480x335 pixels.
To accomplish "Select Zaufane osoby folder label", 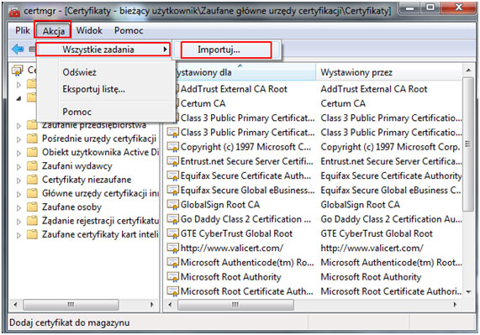I will [x=71, y=207].
